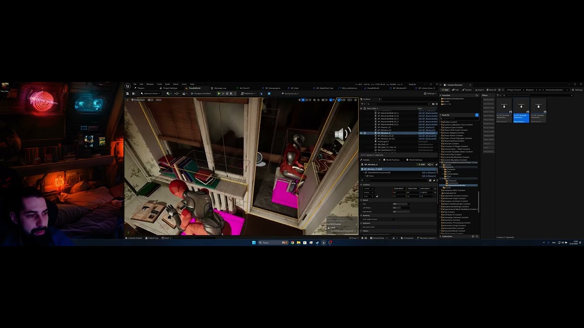Open Content Browser Settings
Screen dimensions: 584x328
click(577, 90)
